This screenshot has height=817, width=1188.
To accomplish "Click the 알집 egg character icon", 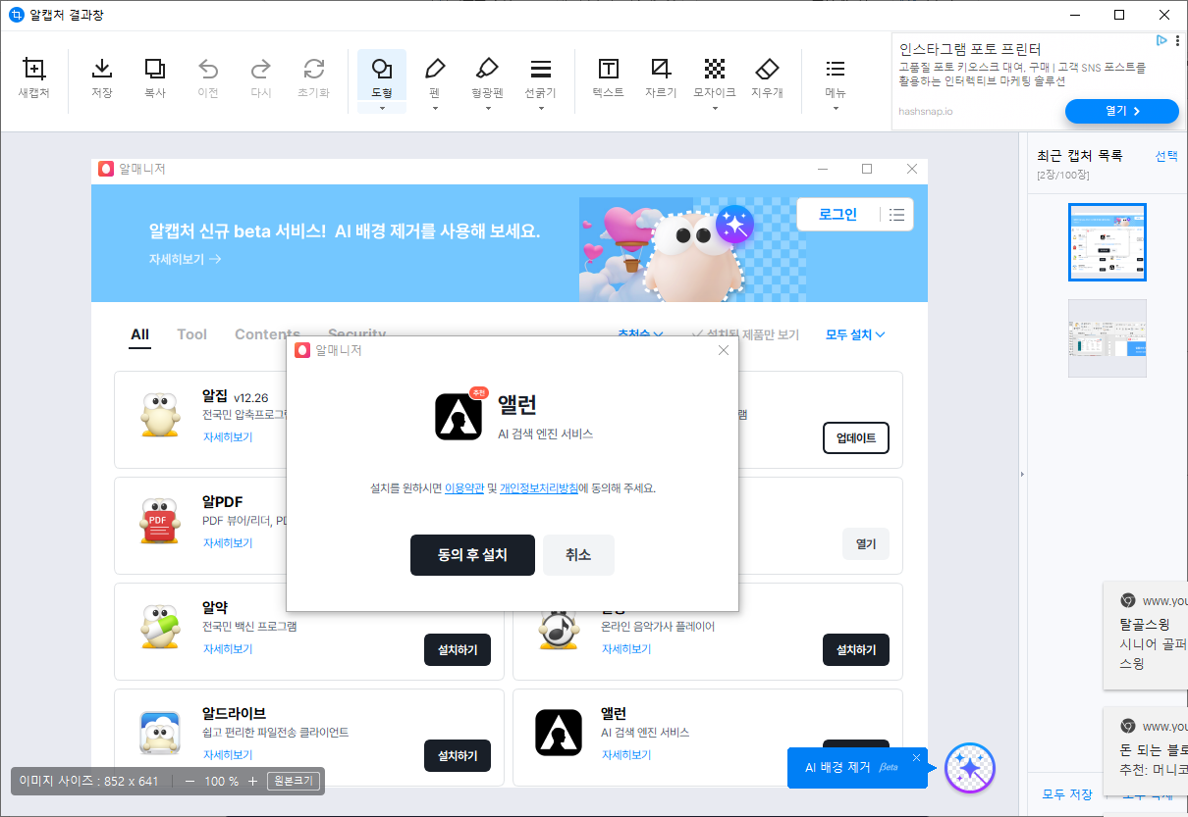I will click(159, 416).
